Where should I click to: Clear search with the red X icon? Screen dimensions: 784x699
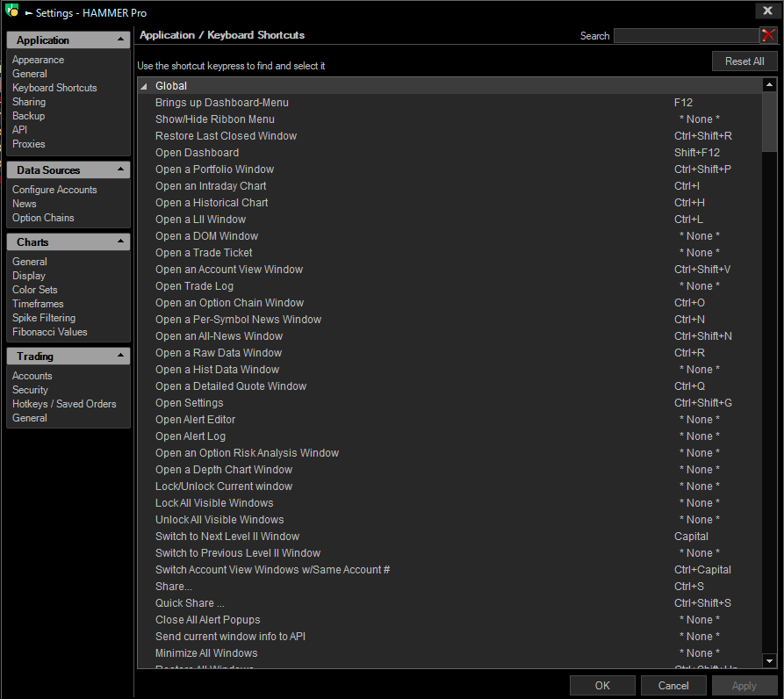tap(768, 35)
